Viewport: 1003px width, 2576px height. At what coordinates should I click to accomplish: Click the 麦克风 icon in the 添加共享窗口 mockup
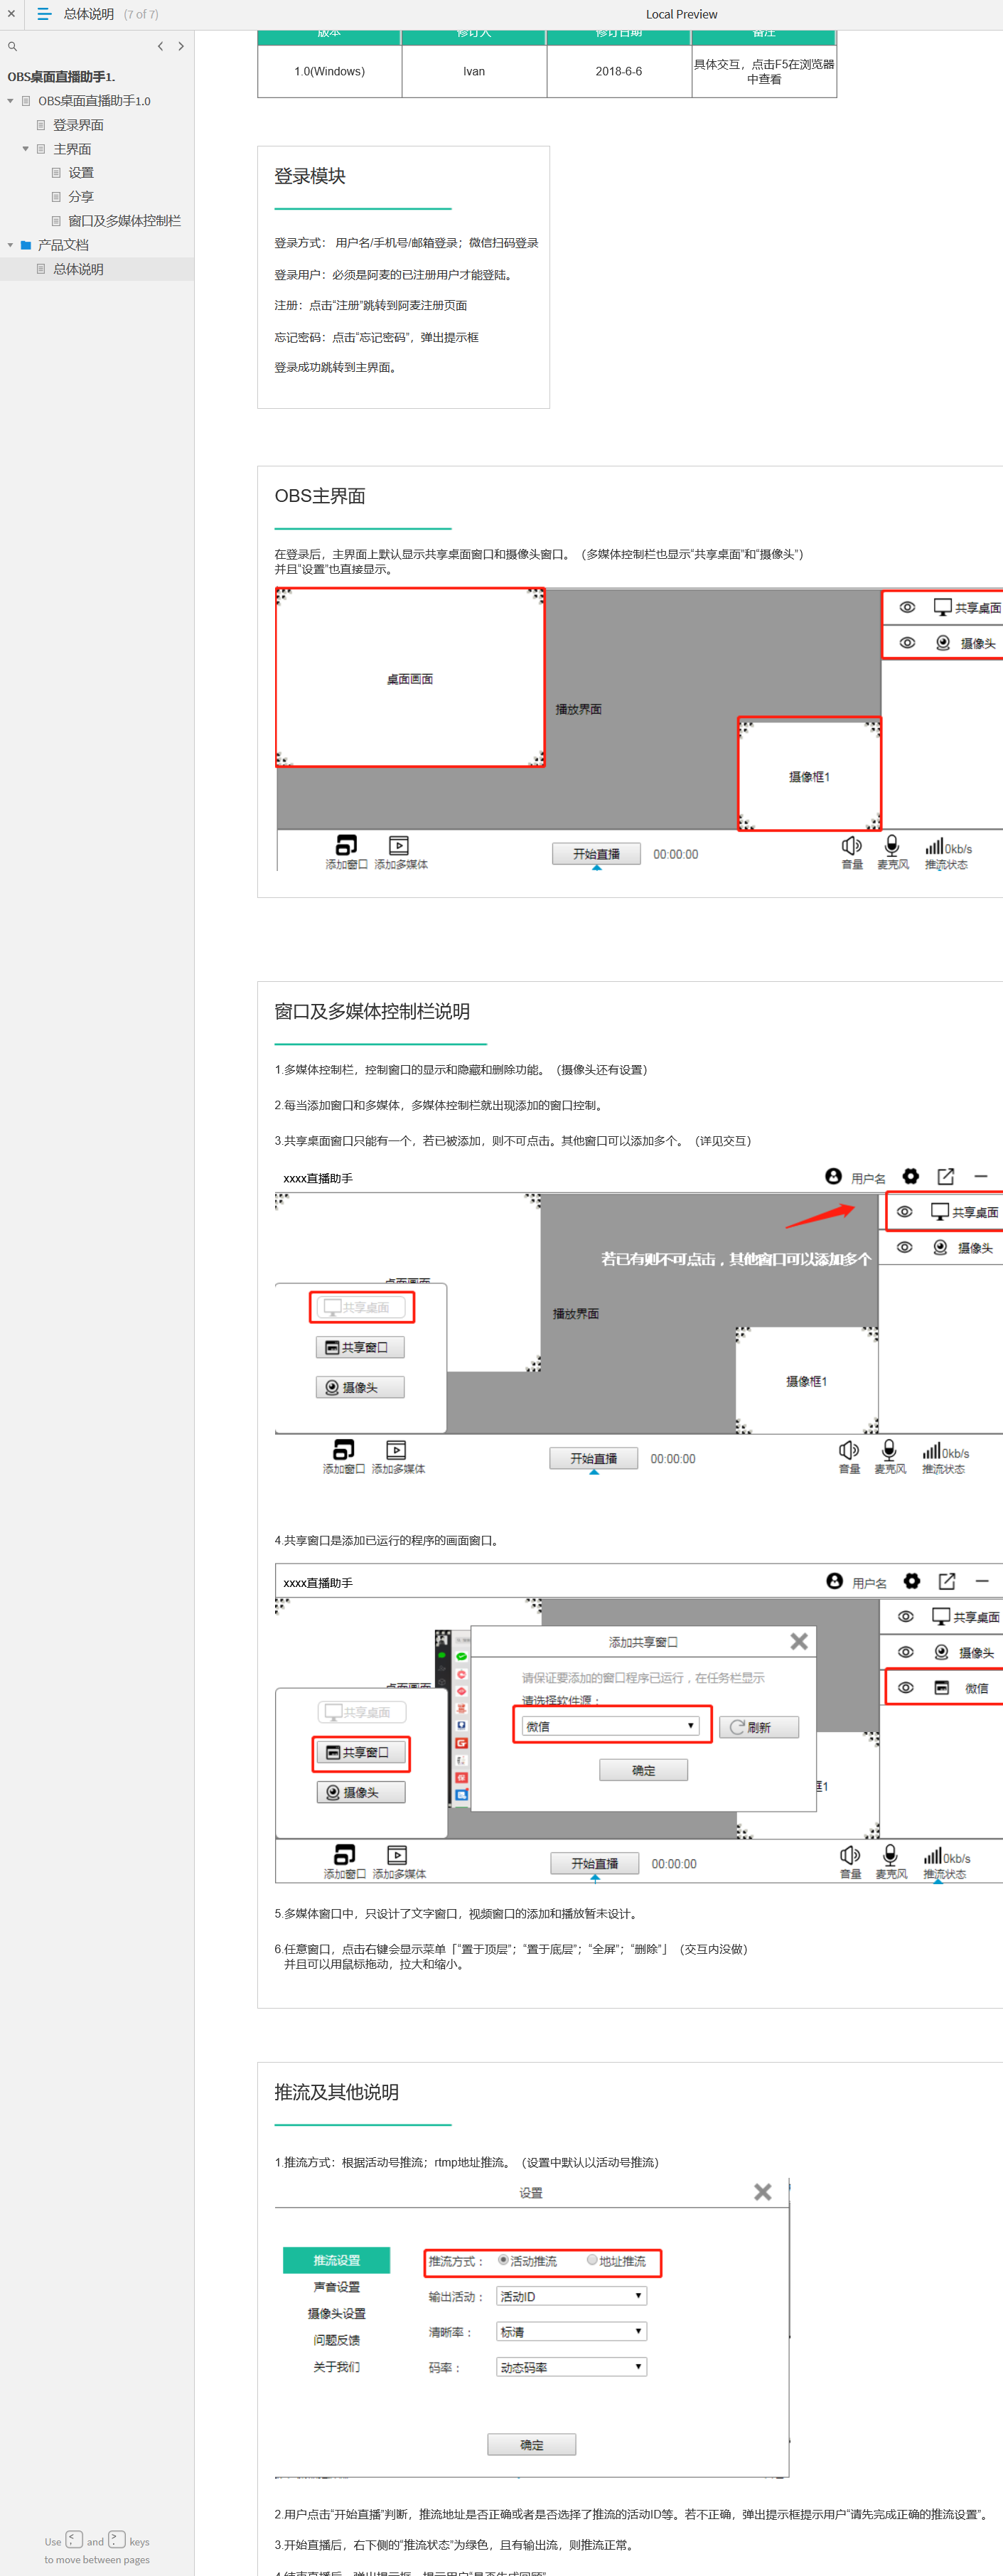point(890,1854)
